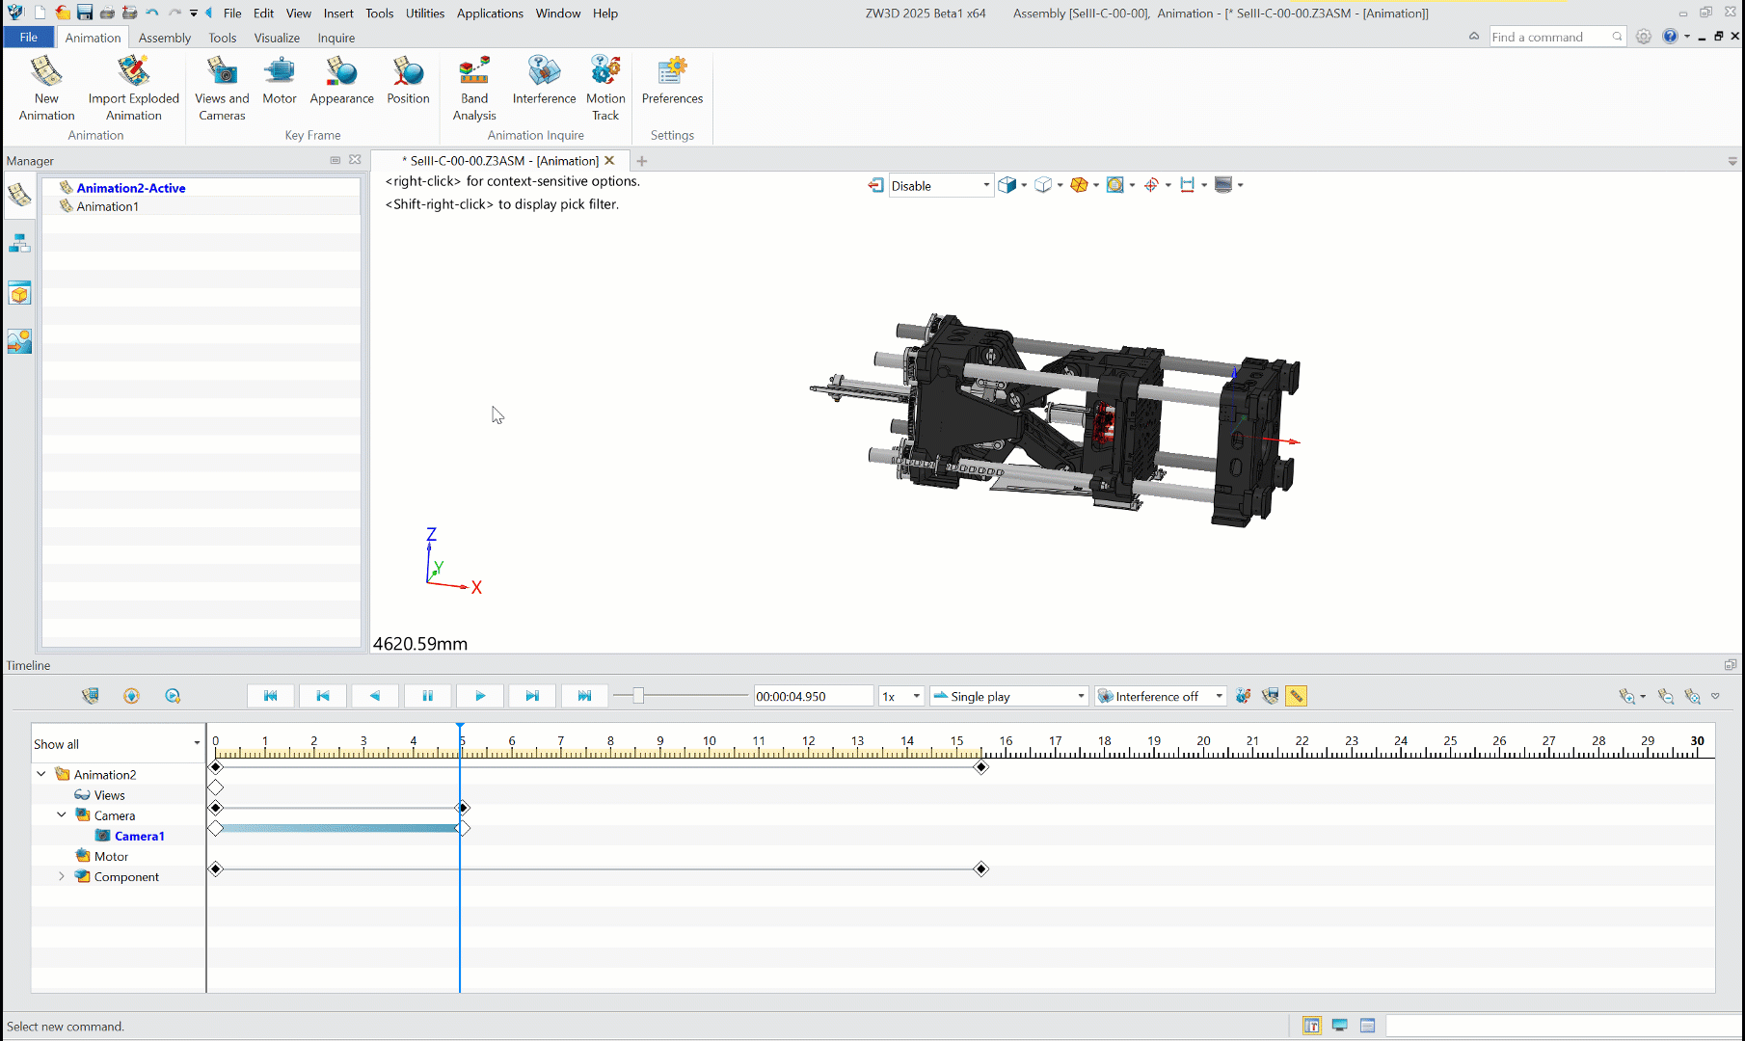Image resolution: width=1745 pixels, height=1041 pixels.
Task: Click the wireframe cube view icon
Action: coord(1042,185)
